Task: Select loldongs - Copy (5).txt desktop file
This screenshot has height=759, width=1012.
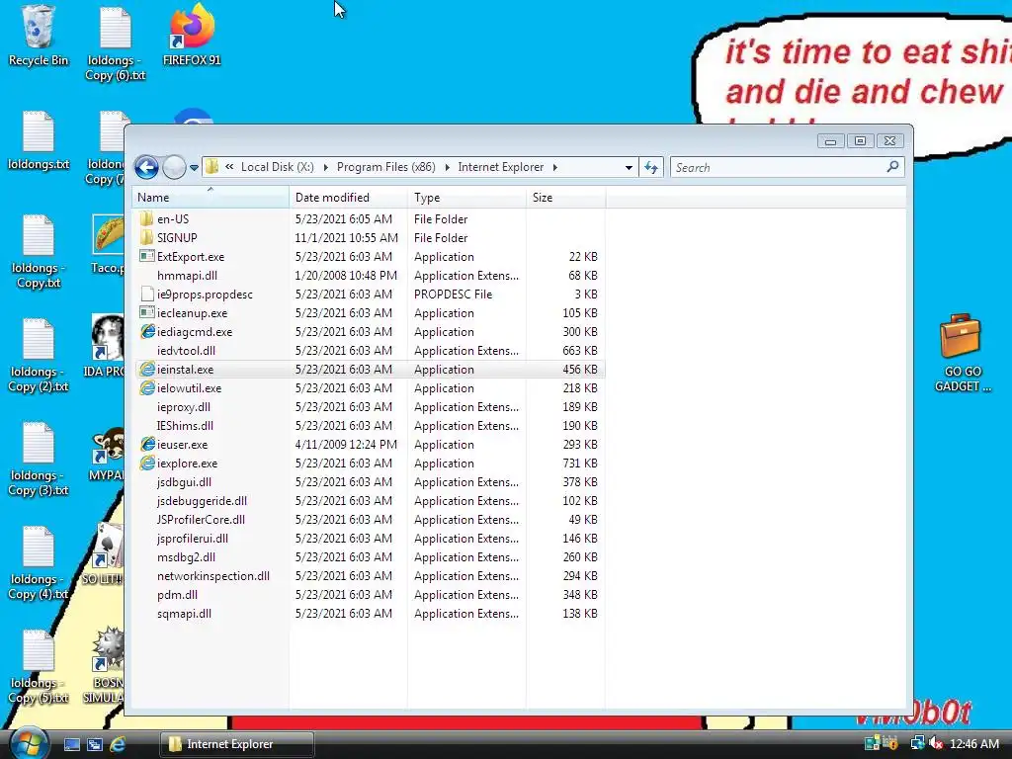Action: [39, 667]
